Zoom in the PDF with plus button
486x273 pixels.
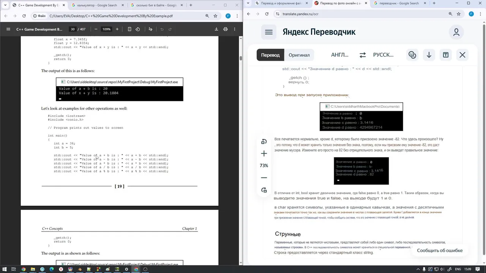point(117,29)
